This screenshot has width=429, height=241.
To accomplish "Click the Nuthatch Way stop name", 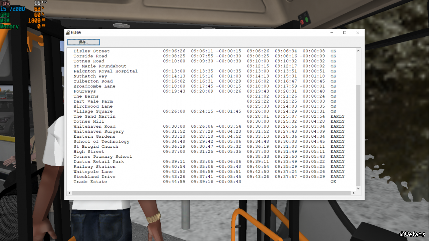I will click(x=90, y=76).
